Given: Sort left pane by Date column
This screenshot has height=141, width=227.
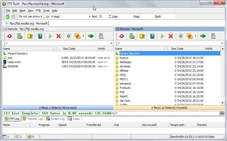Looking at the screenshot, I should click(83, 49).
